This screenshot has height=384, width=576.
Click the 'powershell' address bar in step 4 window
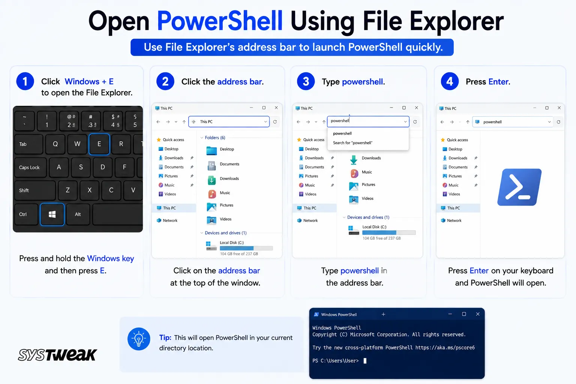pyautogui.click(x=513, y=122)
